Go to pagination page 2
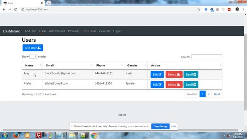This screenshot has width=247, height=139. click(x=208, y=94)
